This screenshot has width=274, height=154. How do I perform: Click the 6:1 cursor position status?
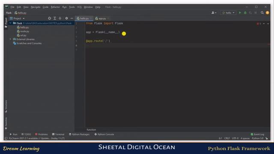[220, 138]
